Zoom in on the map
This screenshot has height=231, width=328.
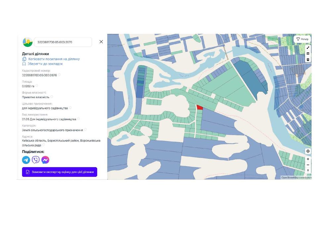308,159
